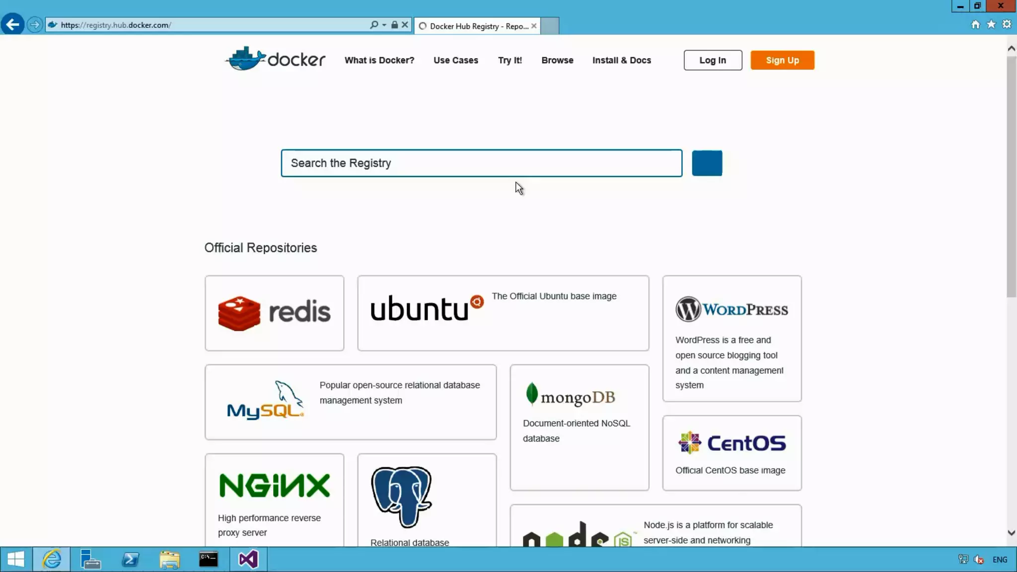This screenshot has width=1017, height=572.
Task: Open Favorites with the star icon
Action: (991, 24)
